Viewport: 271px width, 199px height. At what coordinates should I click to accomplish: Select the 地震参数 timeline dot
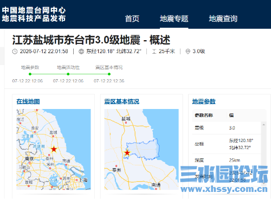point(30,74)
